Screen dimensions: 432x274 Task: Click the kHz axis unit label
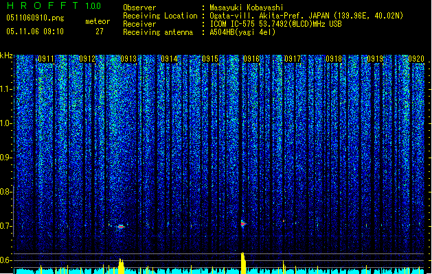(x=6, y=55)
